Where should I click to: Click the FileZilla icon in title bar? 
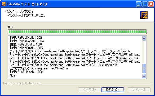coord(3,4)
